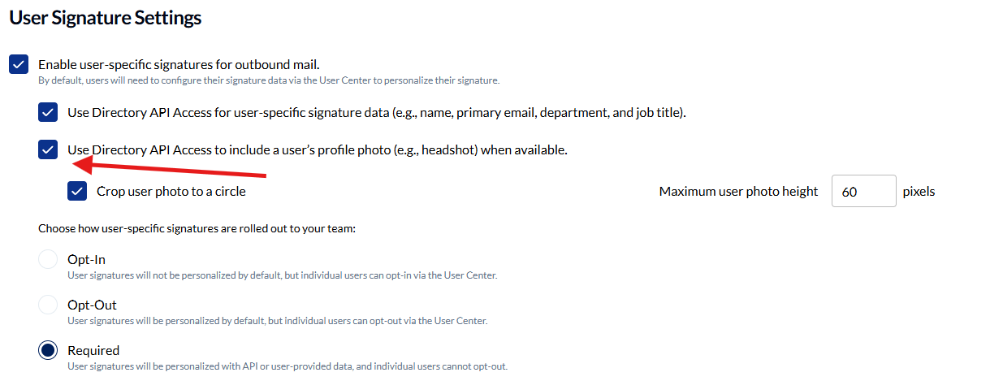Select the Required radio button
The width and height of the screenshot is (1003, 381).
pos(48,351)
